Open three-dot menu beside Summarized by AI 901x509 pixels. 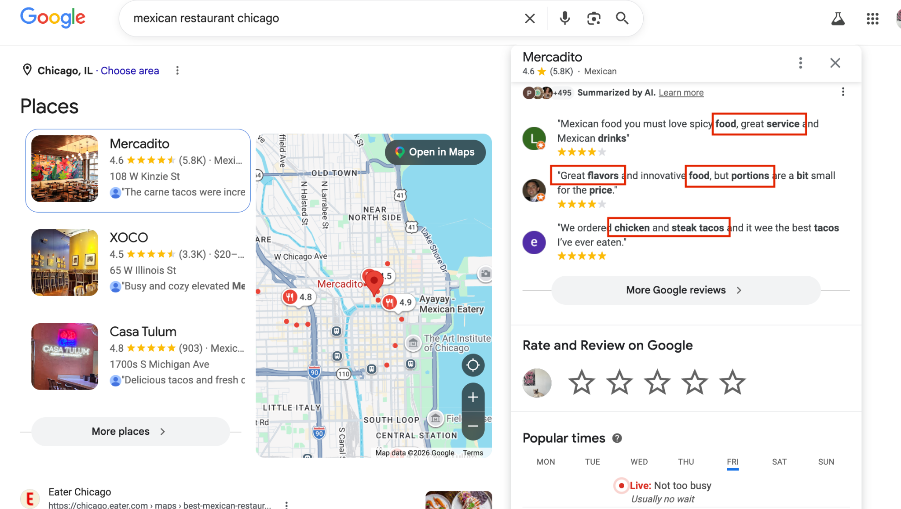click(x=843, y=92)
